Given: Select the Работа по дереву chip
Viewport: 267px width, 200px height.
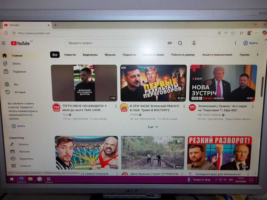Looking at the screenshot, I should tap(183, 55).
